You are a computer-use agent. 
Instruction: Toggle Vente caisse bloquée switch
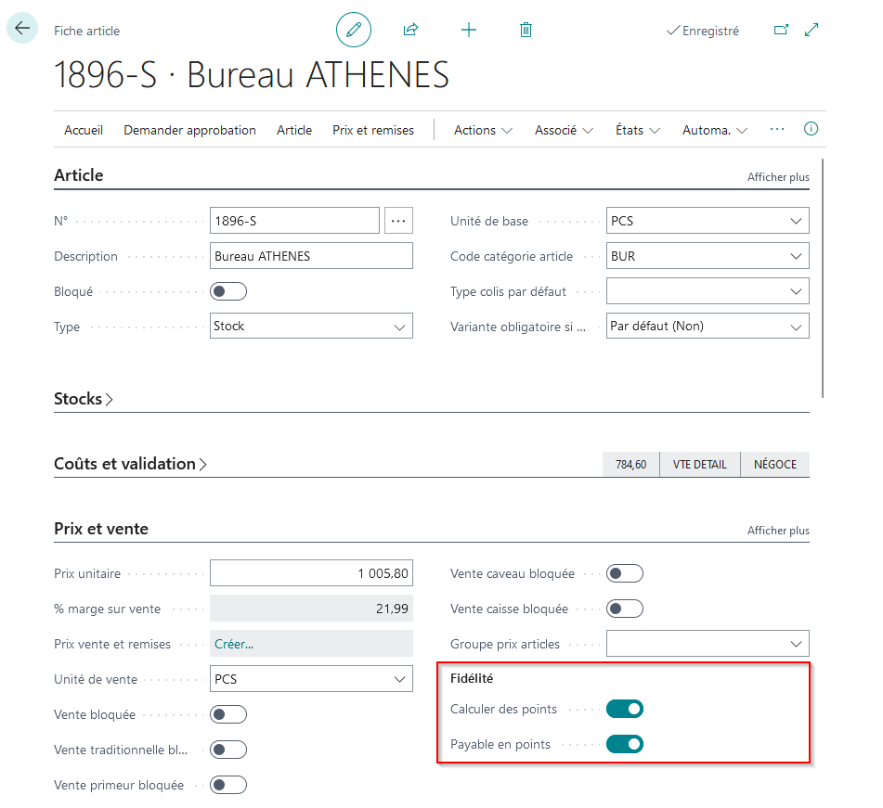[x=625, y=609]
